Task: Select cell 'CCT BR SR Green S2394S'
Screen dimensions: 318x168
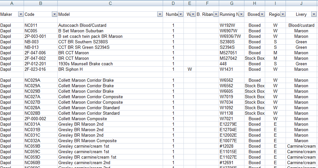Action: pos(110,47)
